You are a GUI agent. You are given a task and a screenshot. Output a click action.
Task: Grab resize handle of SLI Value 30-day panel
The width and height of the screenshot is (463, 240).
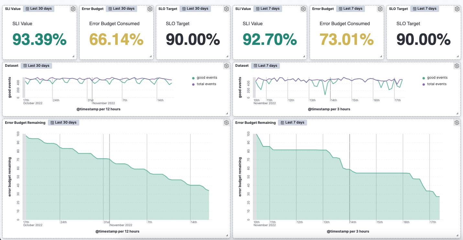tap(73, 56)
